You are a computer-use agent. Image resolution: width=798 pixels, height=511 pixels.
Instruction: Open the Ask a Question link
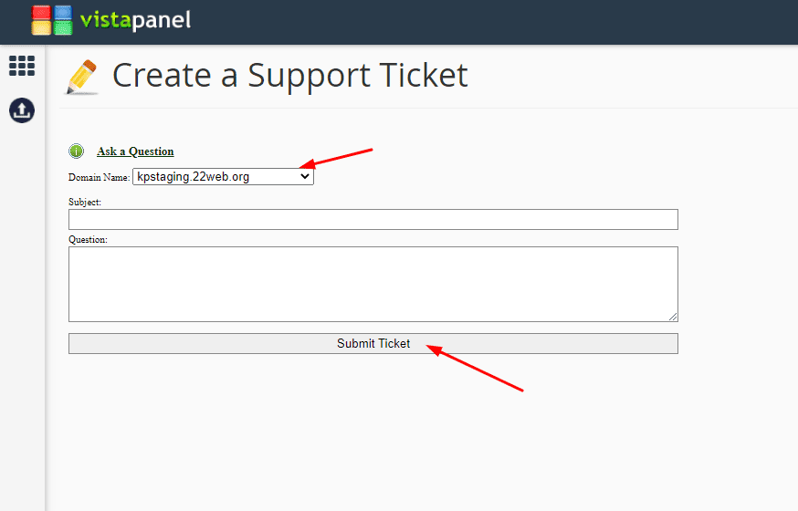135,151
